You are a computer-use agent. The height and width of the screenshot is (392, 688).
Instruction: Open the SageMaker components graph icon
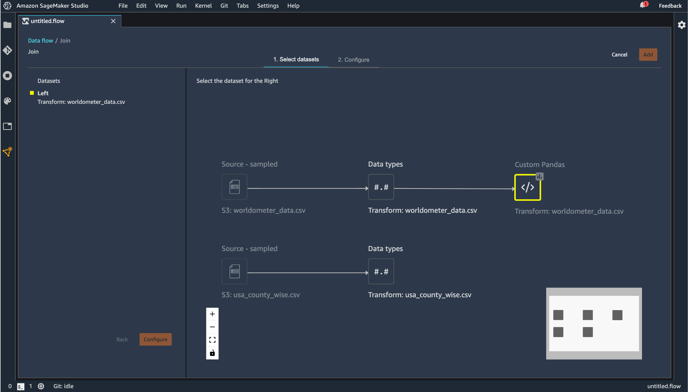point(7,152)
